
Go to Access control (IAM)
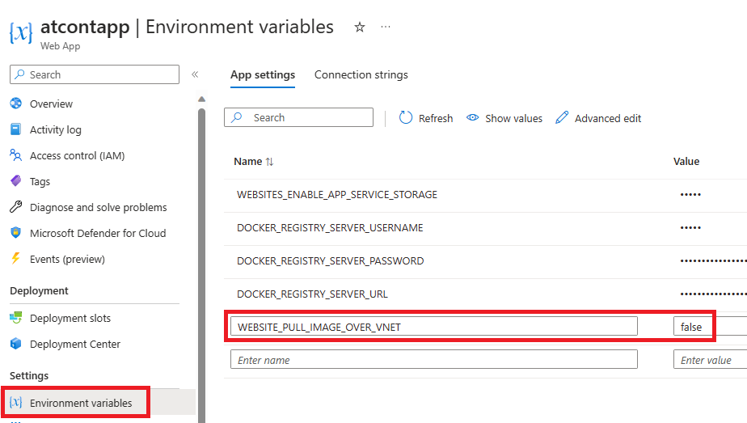coord(77,156)
